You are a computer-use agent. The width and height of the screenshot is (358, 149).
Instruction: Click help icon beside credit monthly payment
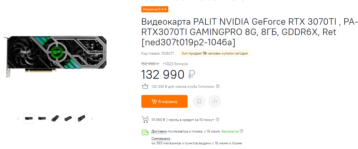pos(217,119)
